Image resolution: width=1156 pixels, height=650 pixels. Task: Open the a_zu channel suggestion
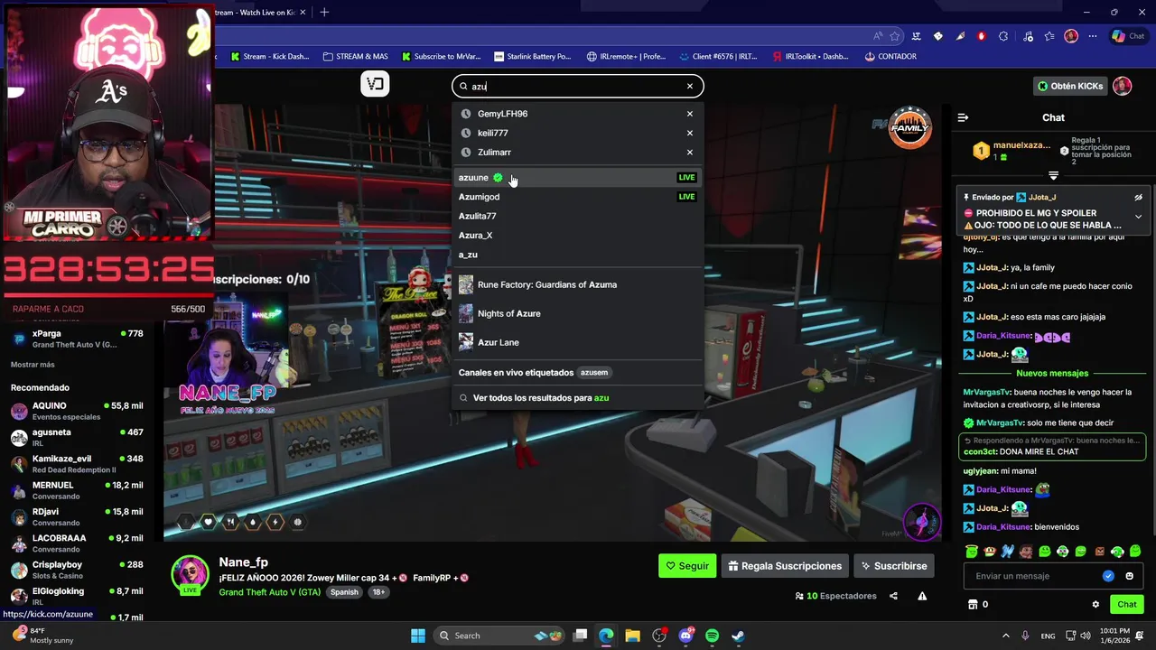577,255
